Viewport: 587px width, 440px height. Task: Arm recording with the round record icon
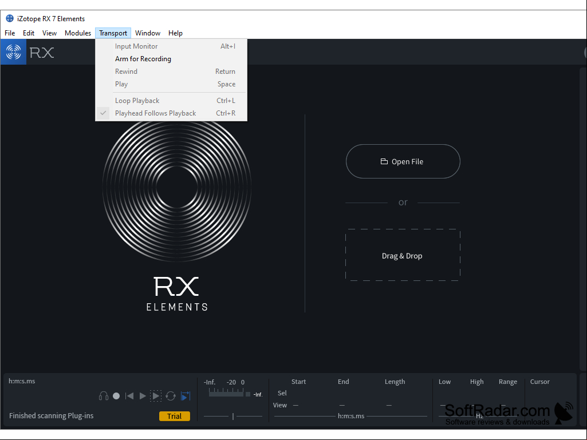tap(116, 396)
